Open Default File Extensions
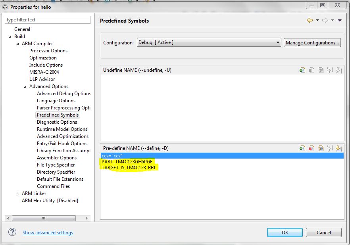The image size is (350, 245). coord(60,179)
